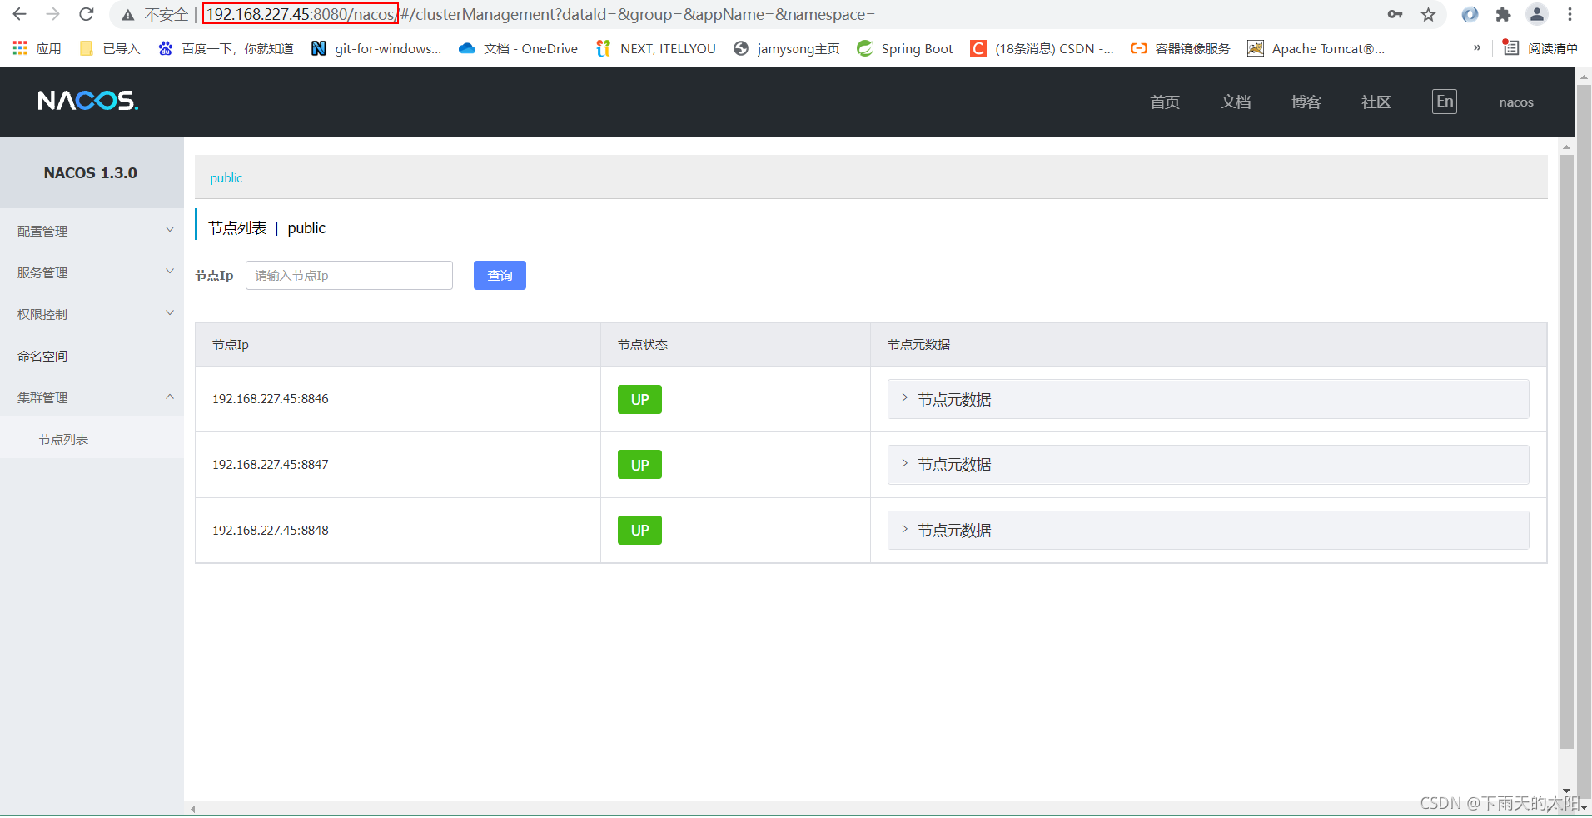The height and width of the screenshot is (818, 1592).
Task: Open the 文档 - OneDrive bookmark
Action: pyautogui.click(x=519, y=48)
